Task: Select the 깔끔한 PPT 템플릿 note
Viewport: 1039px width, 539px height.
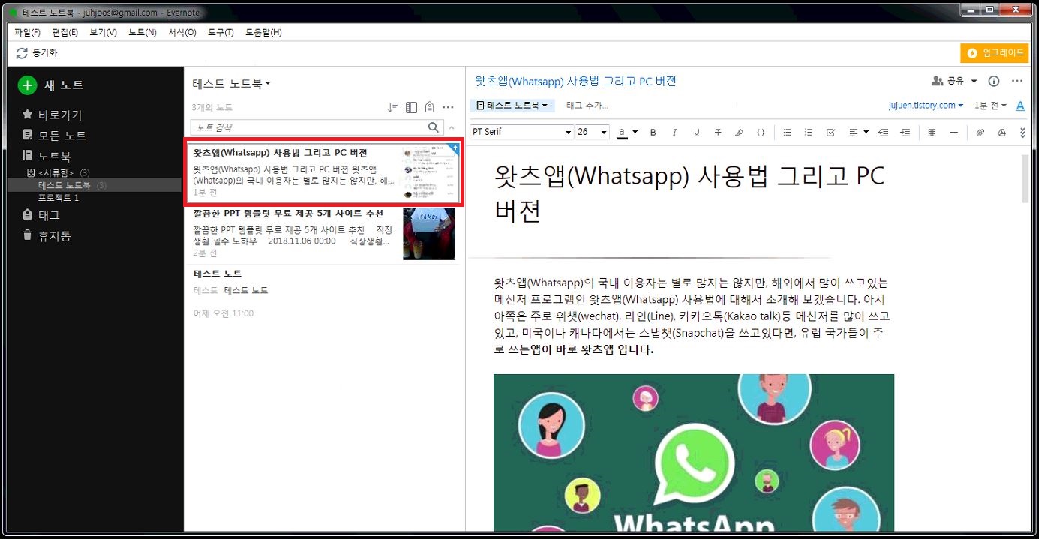Action: point(324,234)
